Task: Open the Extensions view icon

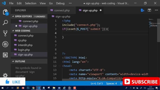Action: pos(5,55)
